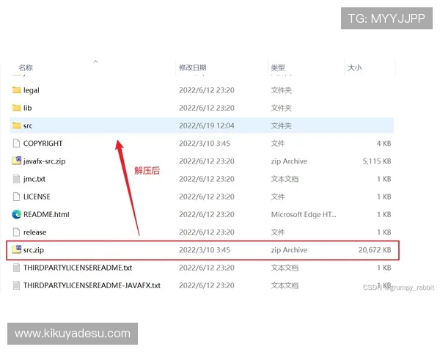Click COPYRIGHT date 2022/3/10 3:45
Image resolution: width=440 pixels, height=352 pixels.
(205, 143)
